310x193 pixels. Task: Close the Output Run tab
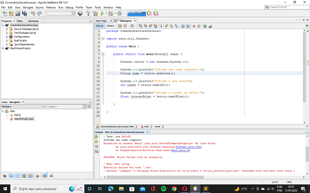tap(147, 132)
